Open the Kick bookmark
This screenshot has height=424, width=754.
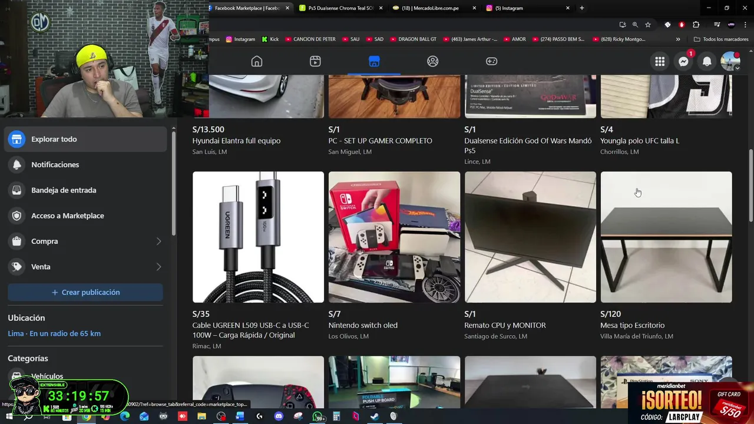(x=270, y=39)
